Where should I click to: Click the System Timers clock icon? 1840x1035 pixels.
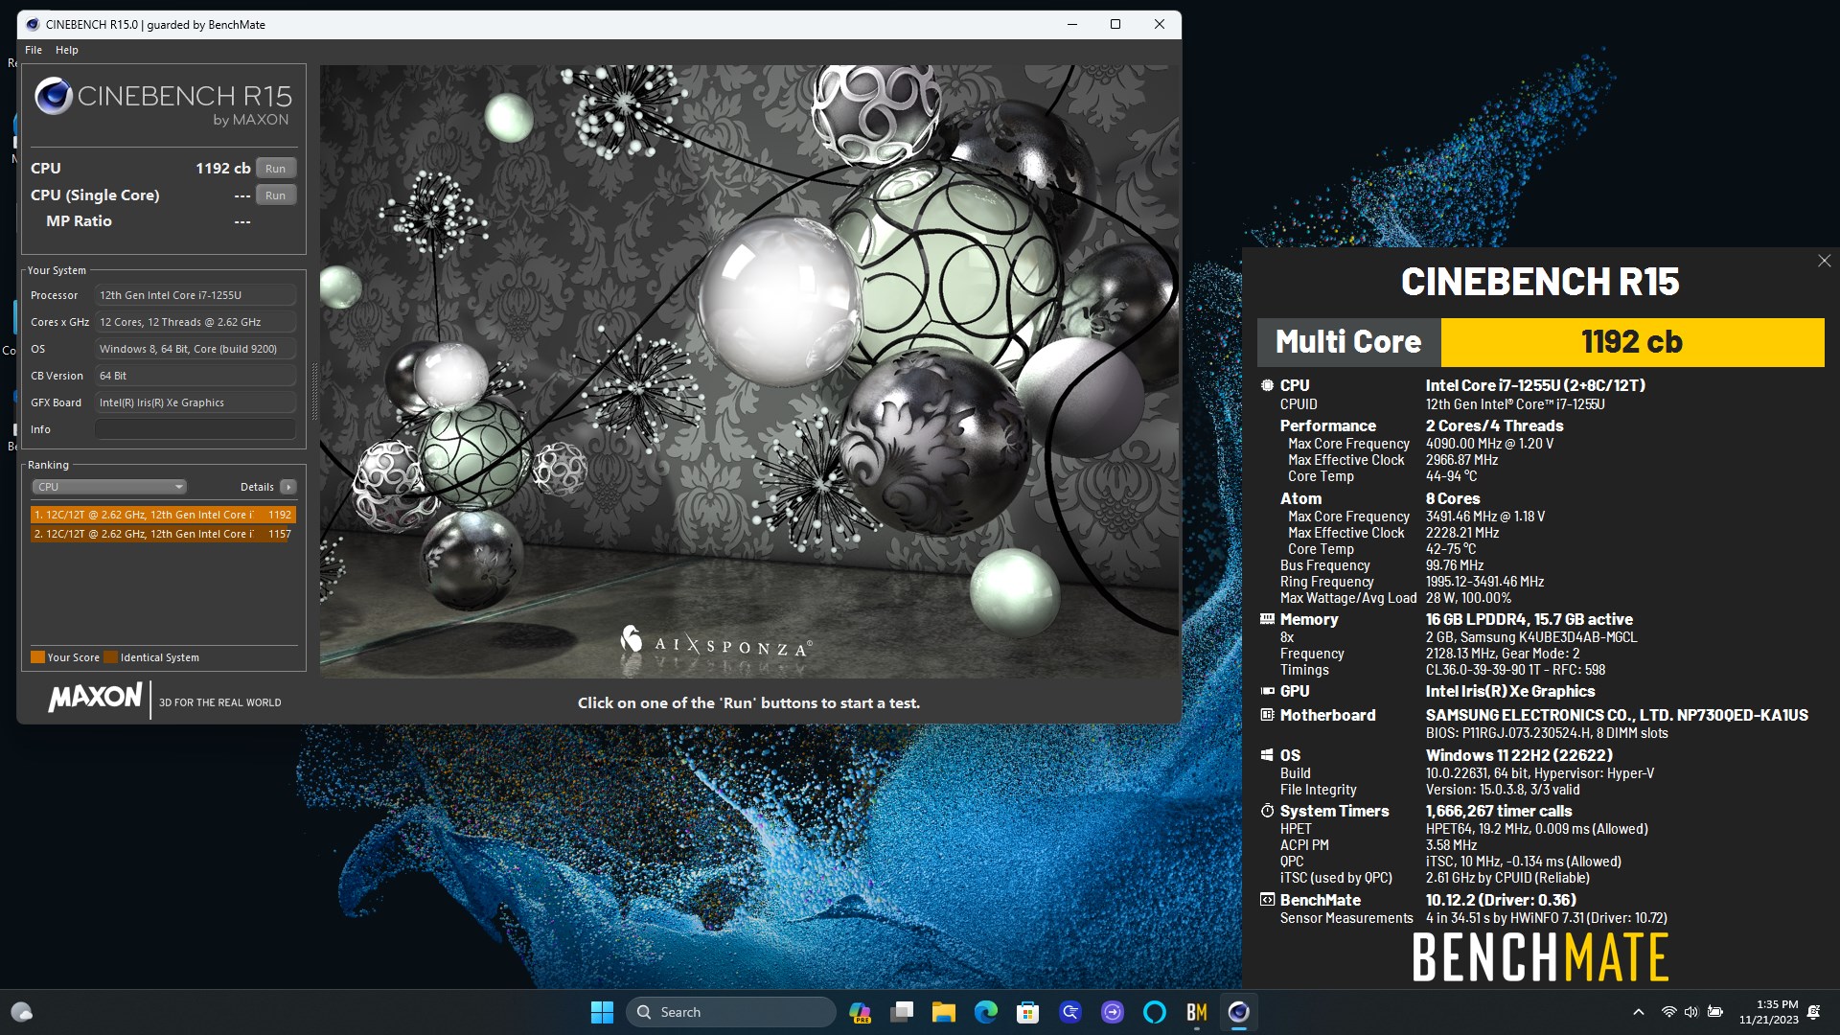pyautogui.click(x=1267, y=811)
